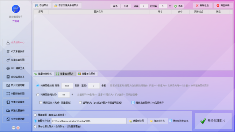Image resolution: width=235 pixels, height=132 pixels.
Task: Choose the 覆盖原图 radio option
Action: point(35,115)
